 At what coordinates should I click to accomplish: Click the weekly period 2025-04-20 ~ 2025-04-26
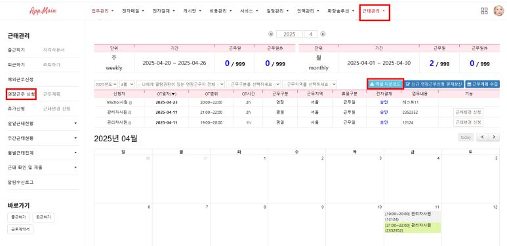point(174,63)
